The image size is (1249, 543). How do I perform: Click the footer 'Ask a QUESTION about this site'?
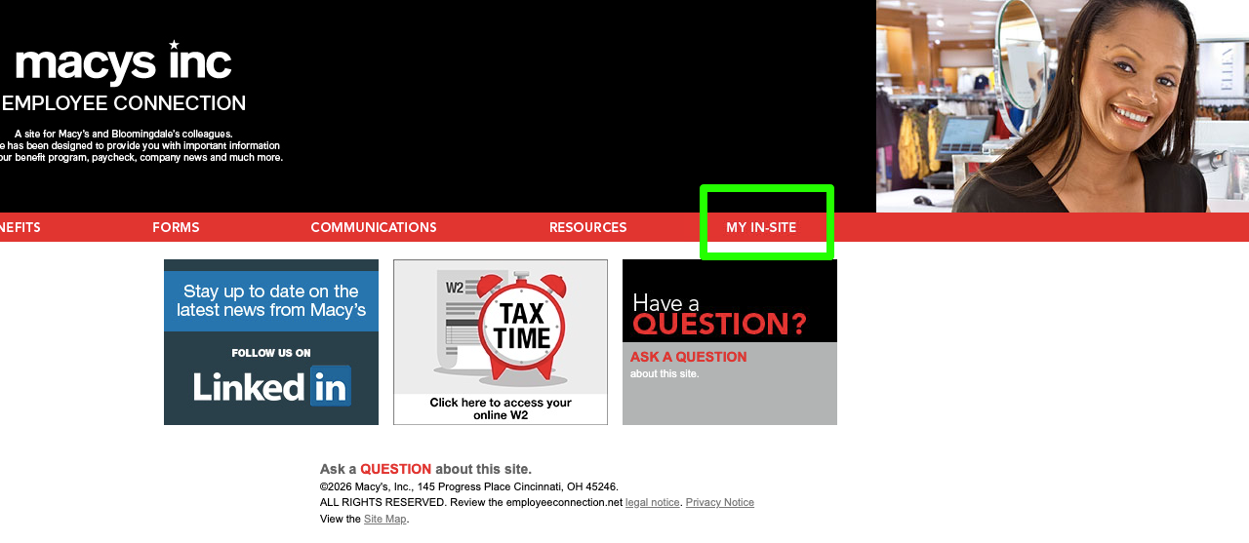(x=425, y=469)
